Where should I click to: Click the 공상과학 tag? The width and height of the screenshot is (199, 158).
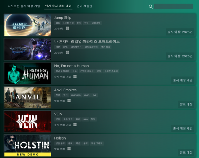96,23
